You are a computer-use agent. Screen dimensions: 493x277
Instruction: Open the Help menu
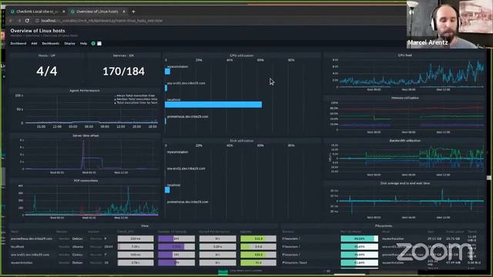click(x=83, y=44)
